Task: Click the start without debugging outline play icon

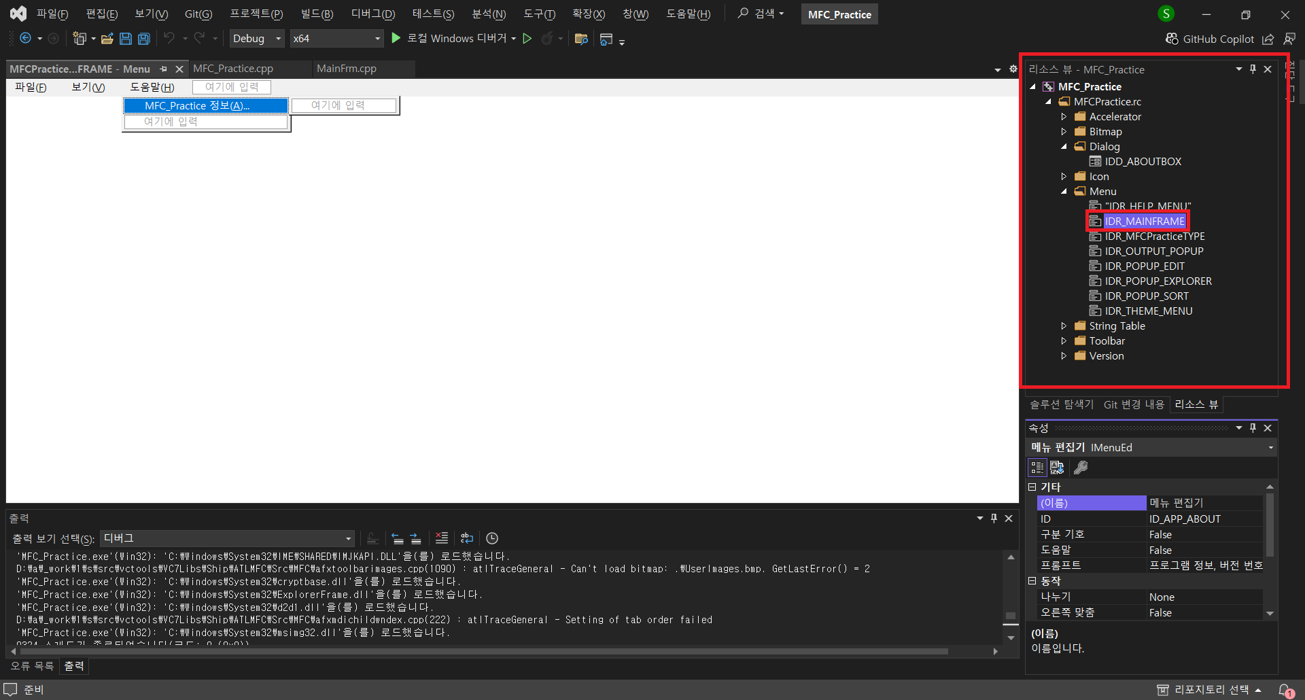Action: click(527, 39)
